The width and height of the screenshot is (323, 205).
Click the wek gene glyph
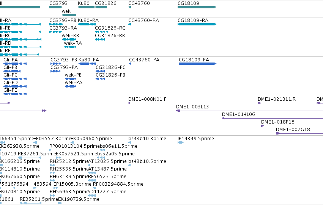[x=69, y=15]
